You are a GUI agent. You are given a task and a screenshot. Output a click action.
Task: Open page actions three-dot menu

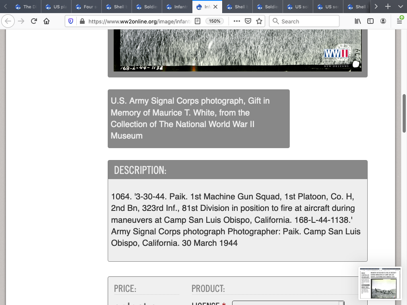(237, 21)
